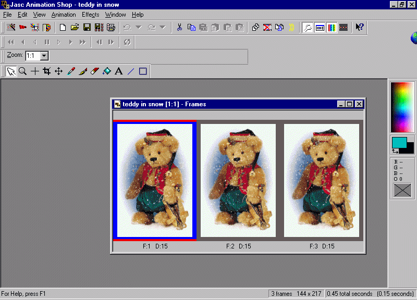Click the context Help arrow button
This screenshot has width=417, height=300.
pyautogui.click(x=359, y=28)
